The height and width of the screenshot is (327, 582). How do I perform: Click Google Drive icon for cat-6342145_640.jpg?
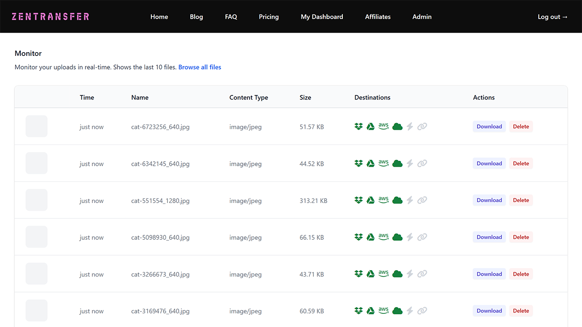click(371, 163)
